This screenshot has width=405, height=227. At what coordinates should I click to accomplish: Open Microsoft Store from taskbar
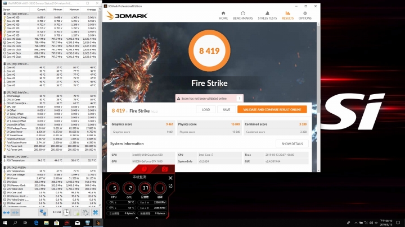tap(57, 223)
